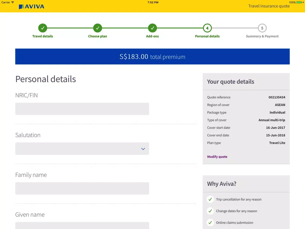
Task: Click the NRIC/FIN field label
Action: [x=27, y=95]
